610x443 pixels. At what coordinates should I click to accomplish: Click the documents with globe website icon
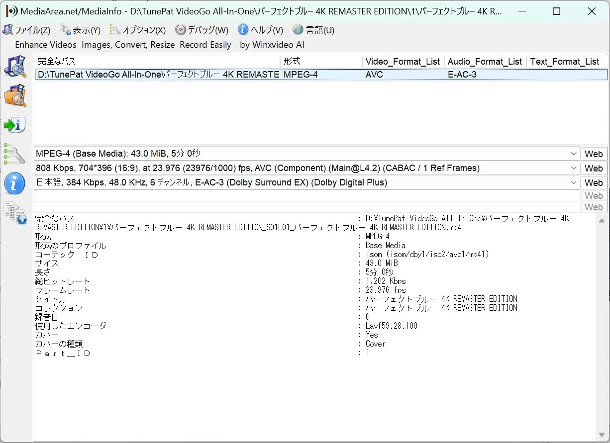click(x=15, y=213)
